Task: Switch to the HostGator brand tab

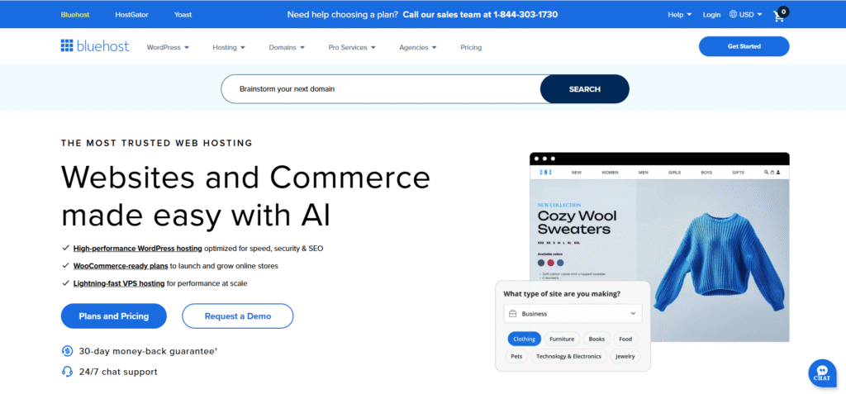Action: point(131,15)
